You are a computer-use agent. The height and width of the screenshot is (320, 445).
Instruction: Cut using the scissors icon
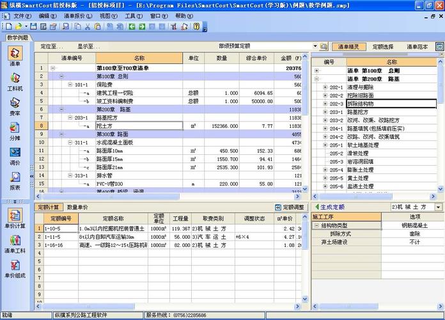[x=88, y=27]
